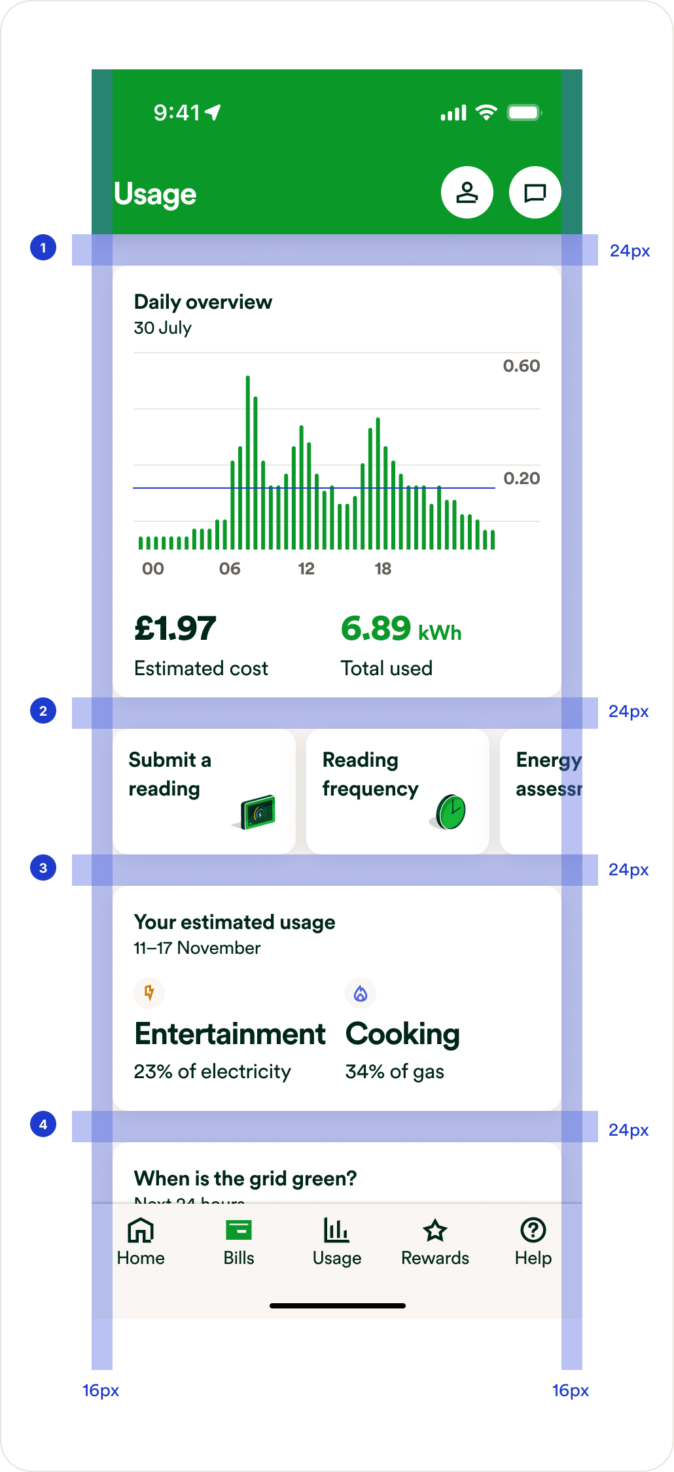Tap the Wi-Fi status icon
The image size is (674, 1472).
pyautogui.click(x=486, y=113)
